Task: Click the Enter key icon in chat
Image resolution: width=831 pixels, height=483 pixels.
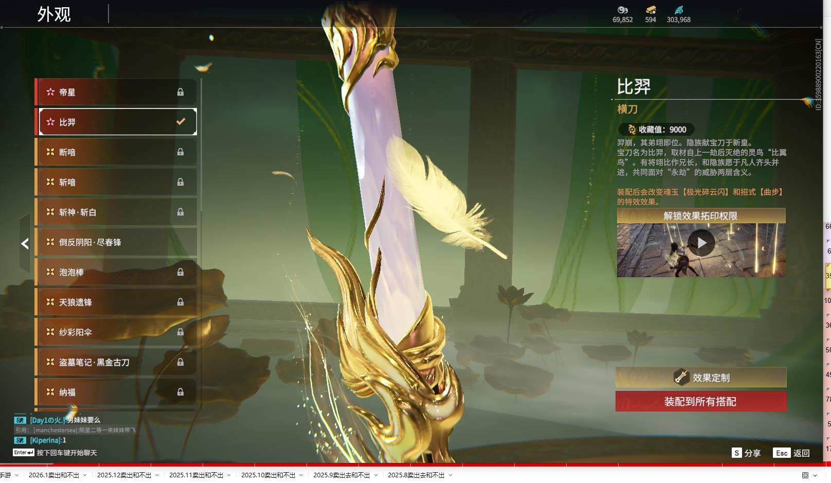Action: tap(24, 453)
